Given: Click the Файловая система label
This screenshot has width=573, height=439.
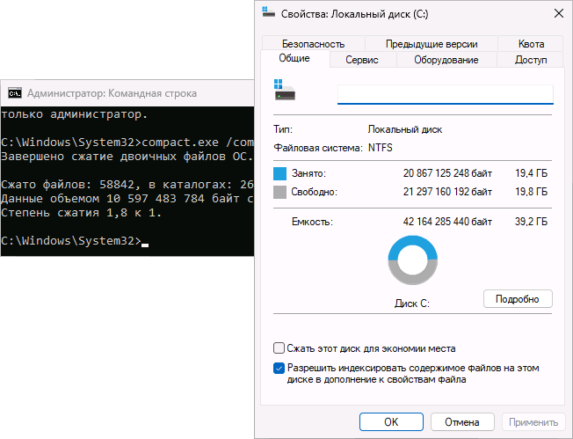Looking at the screenshot, I should coord(318,148).
